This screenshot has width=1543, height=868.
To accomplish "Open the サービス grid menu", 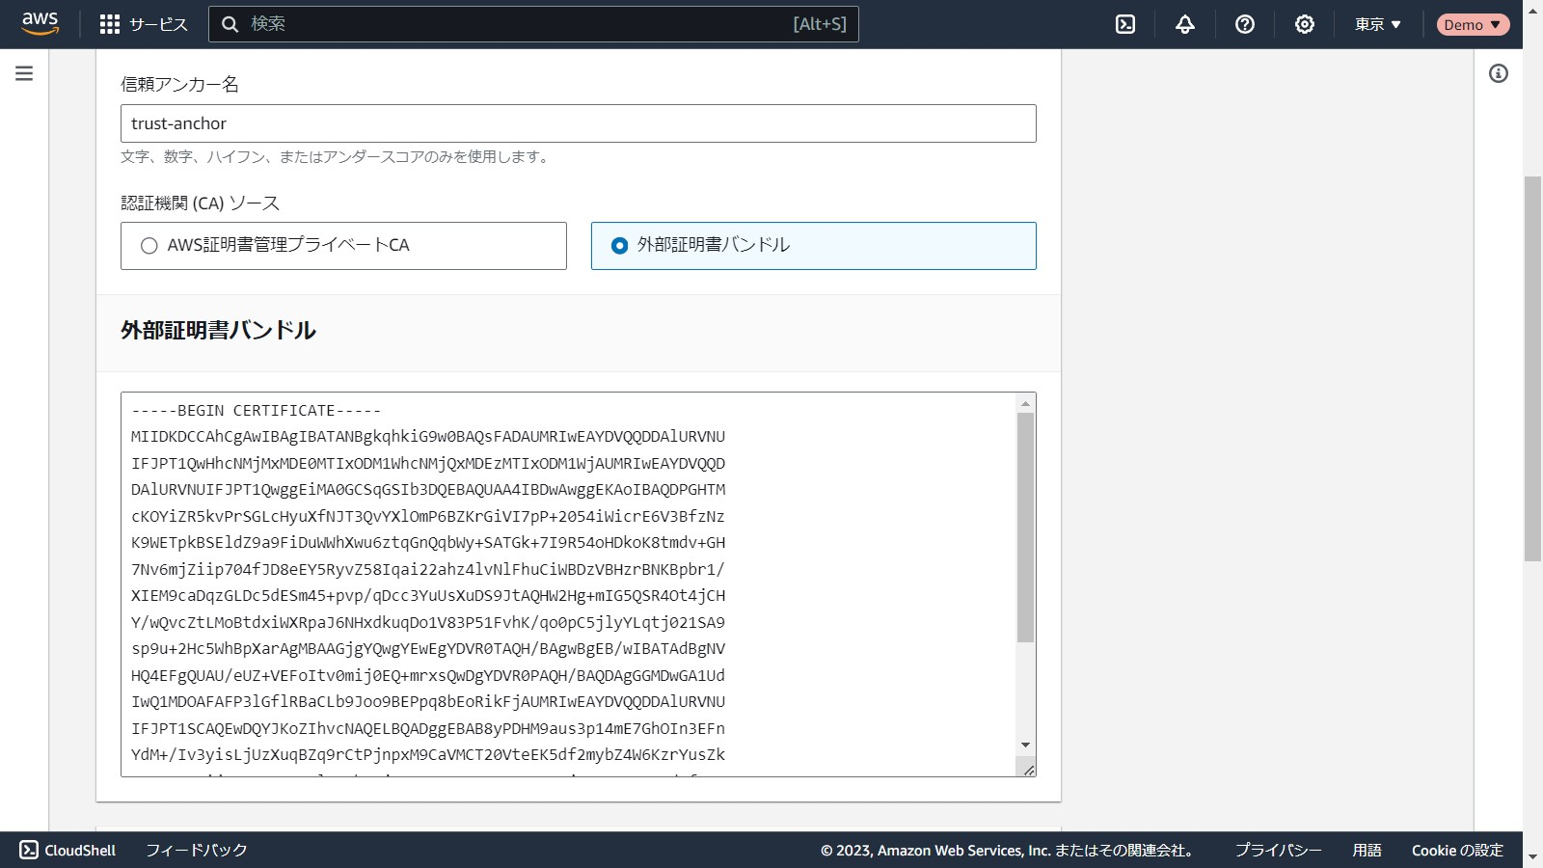I will tap(144, 24).
